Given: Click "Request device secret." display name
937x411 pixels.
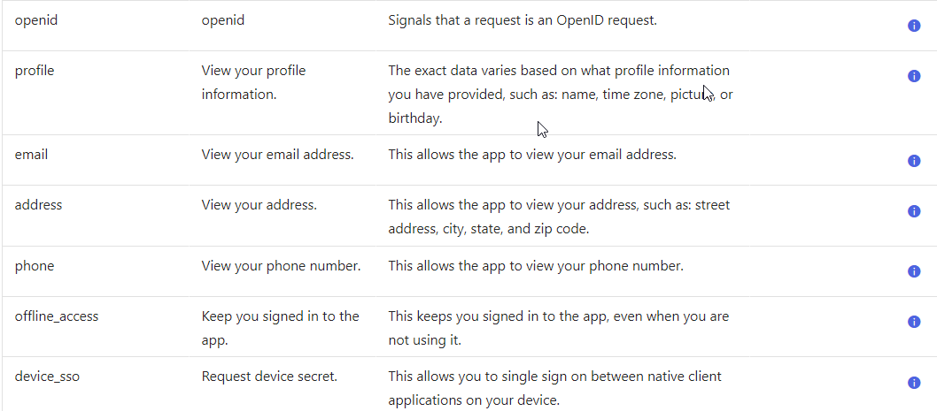Looking at the screenshot, I should click(269, 376).
